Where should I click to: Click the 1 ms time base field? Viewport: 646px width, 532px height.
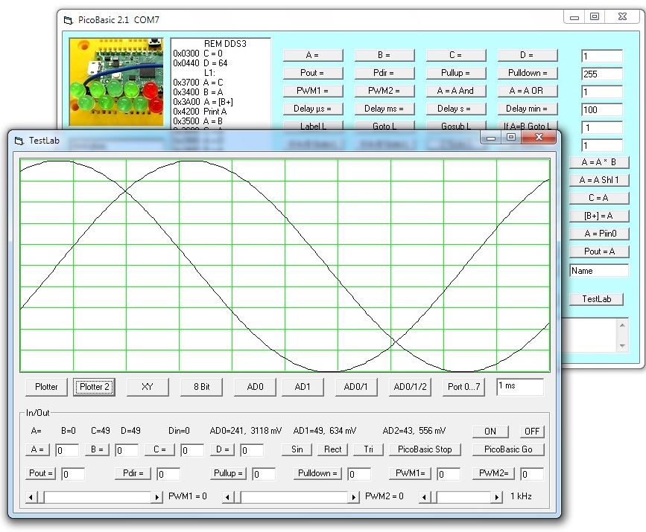click(x=519, y=386)
